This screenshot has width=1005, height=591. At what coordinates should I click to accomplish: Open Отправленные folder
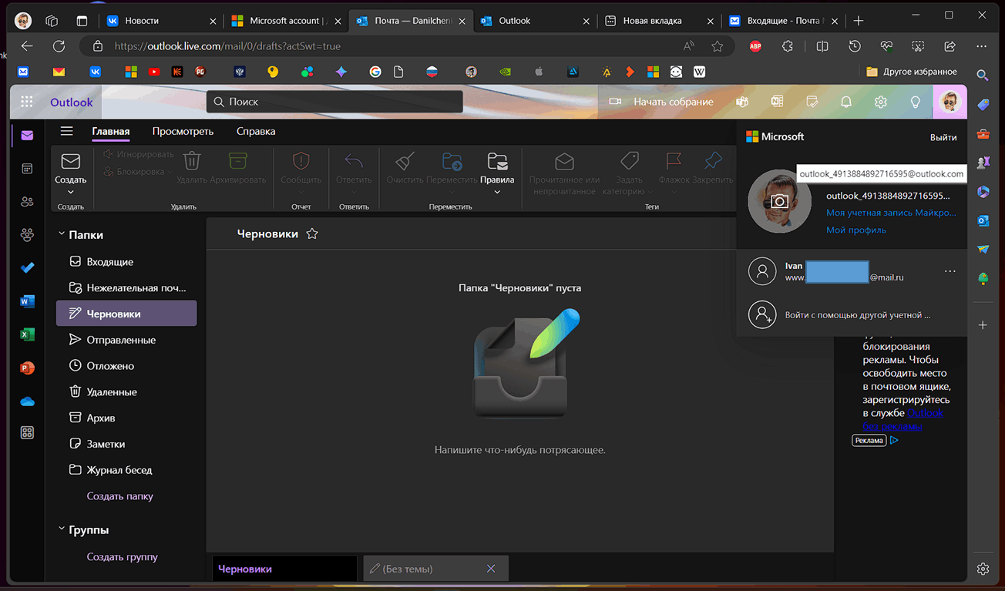(126, 340)
